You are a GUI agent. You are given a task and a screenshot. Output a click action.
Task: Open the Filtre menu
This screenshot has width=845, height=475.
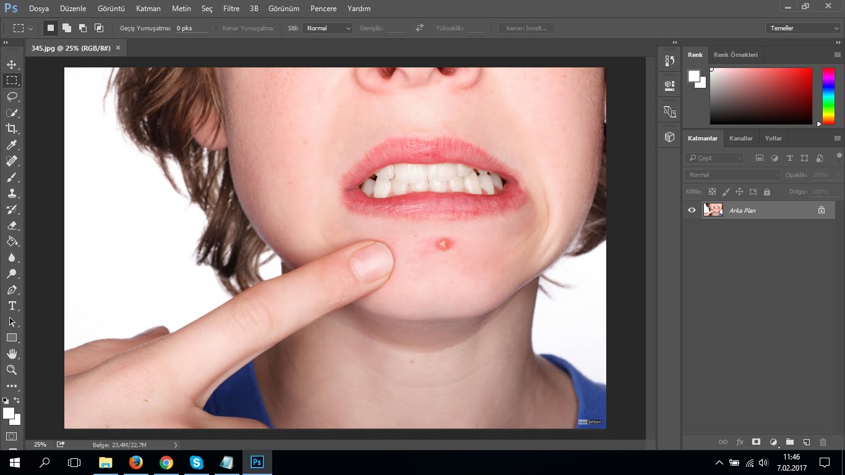point(231,9)
